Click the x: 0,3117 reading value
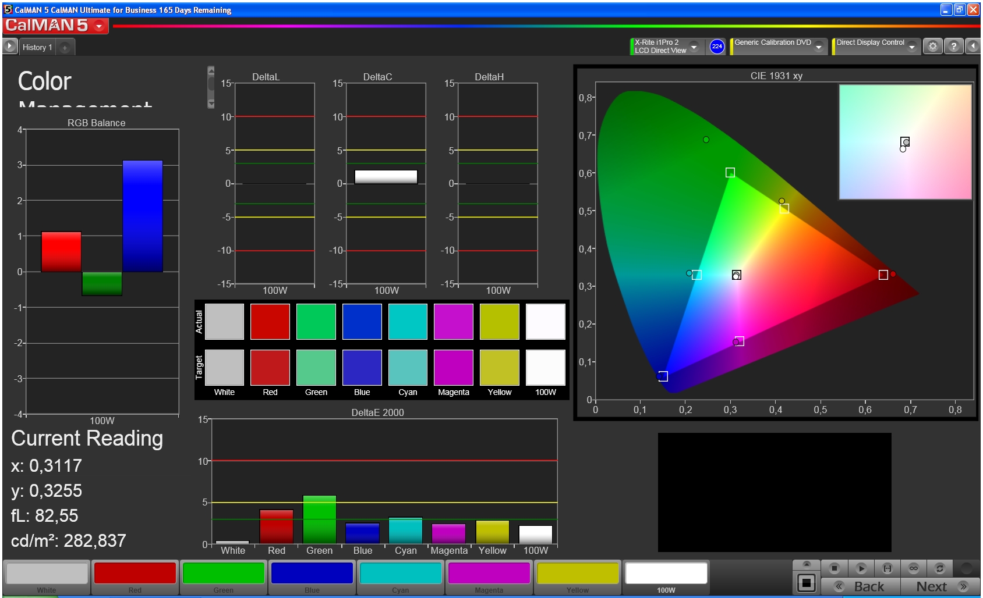The width and height of the screenshot is (983, 598). tap(47, 465)
